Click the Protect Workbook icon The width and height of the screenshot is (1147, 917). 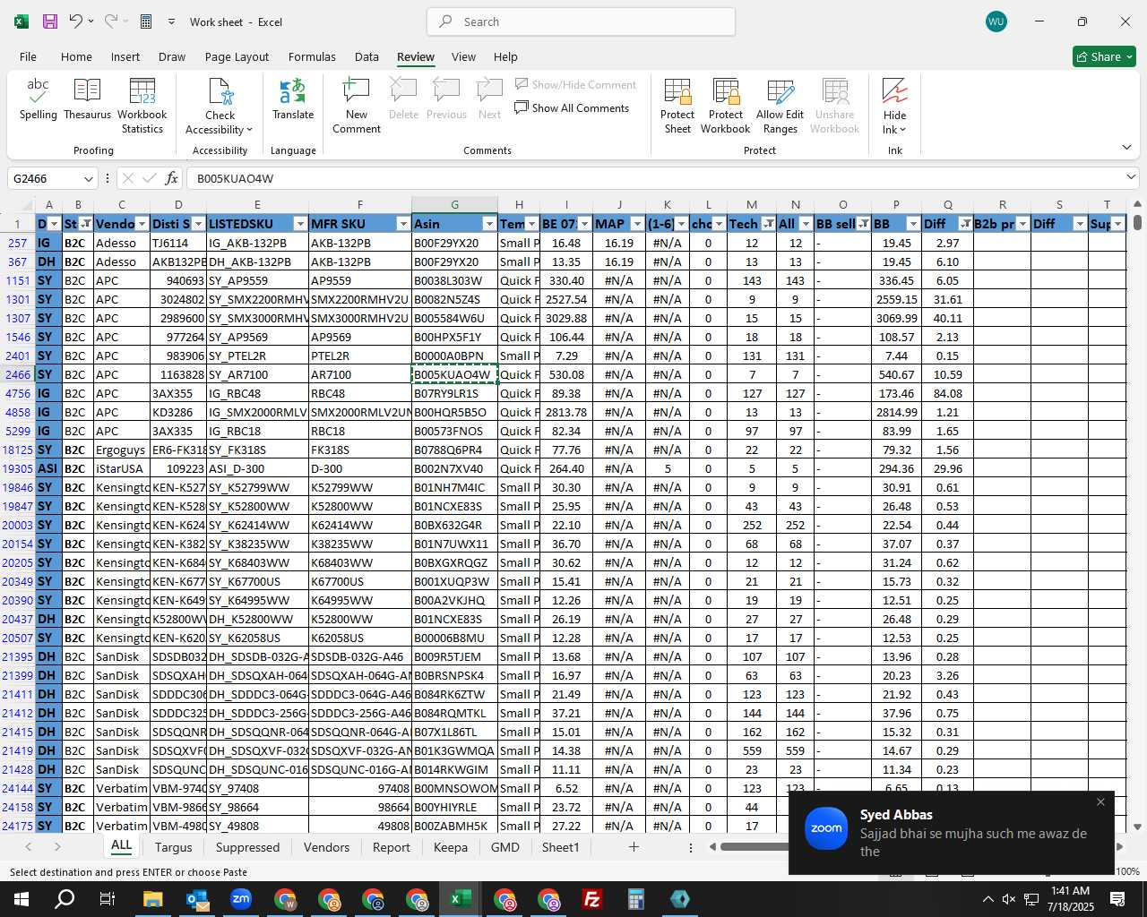(x=726, y=92)
